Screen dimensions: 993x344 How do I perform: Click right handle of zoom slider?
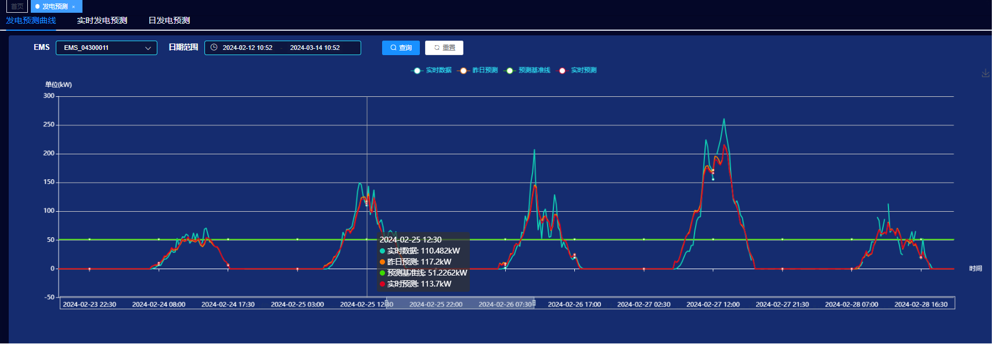[534, 303]
